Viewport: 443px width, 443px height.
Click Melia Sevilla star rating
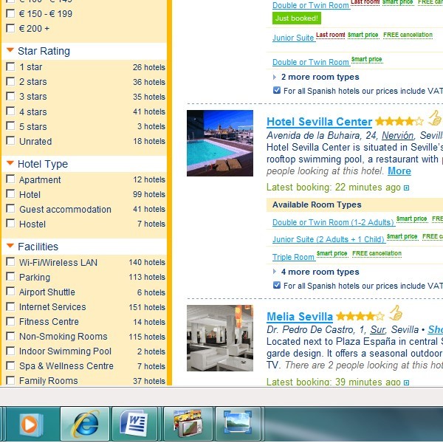coord(360,316)
